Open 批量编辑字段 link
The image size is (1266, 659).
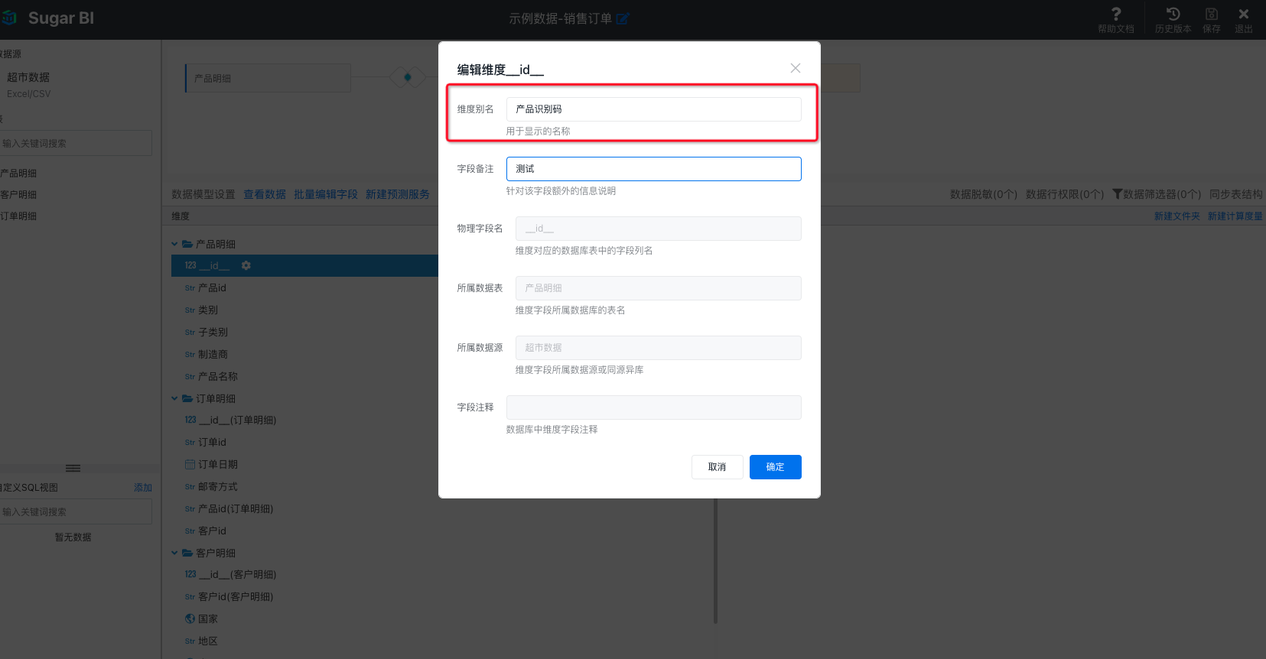pos(326,194)
